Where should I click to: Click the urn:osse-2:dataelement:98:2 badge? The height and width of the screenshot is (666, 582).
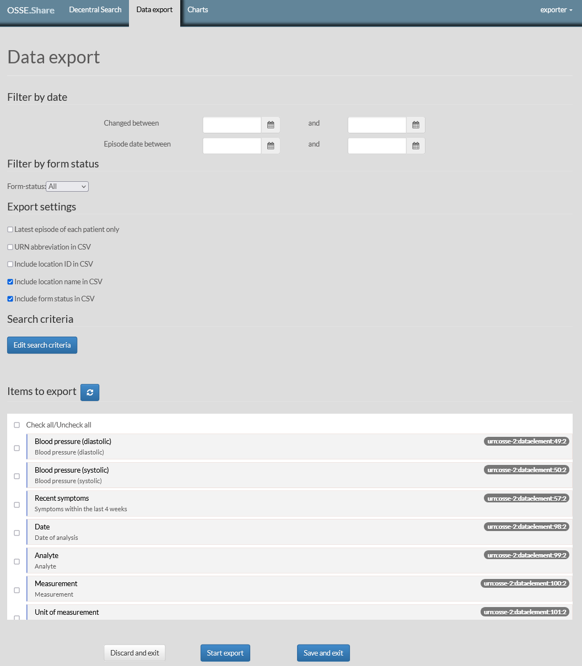[526, 527]
